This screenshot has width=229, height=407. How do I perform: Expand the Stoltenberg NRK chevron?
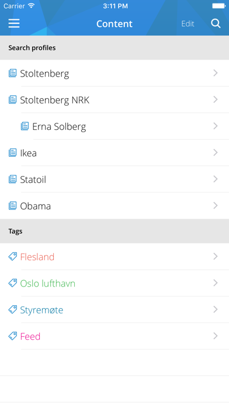215,99
